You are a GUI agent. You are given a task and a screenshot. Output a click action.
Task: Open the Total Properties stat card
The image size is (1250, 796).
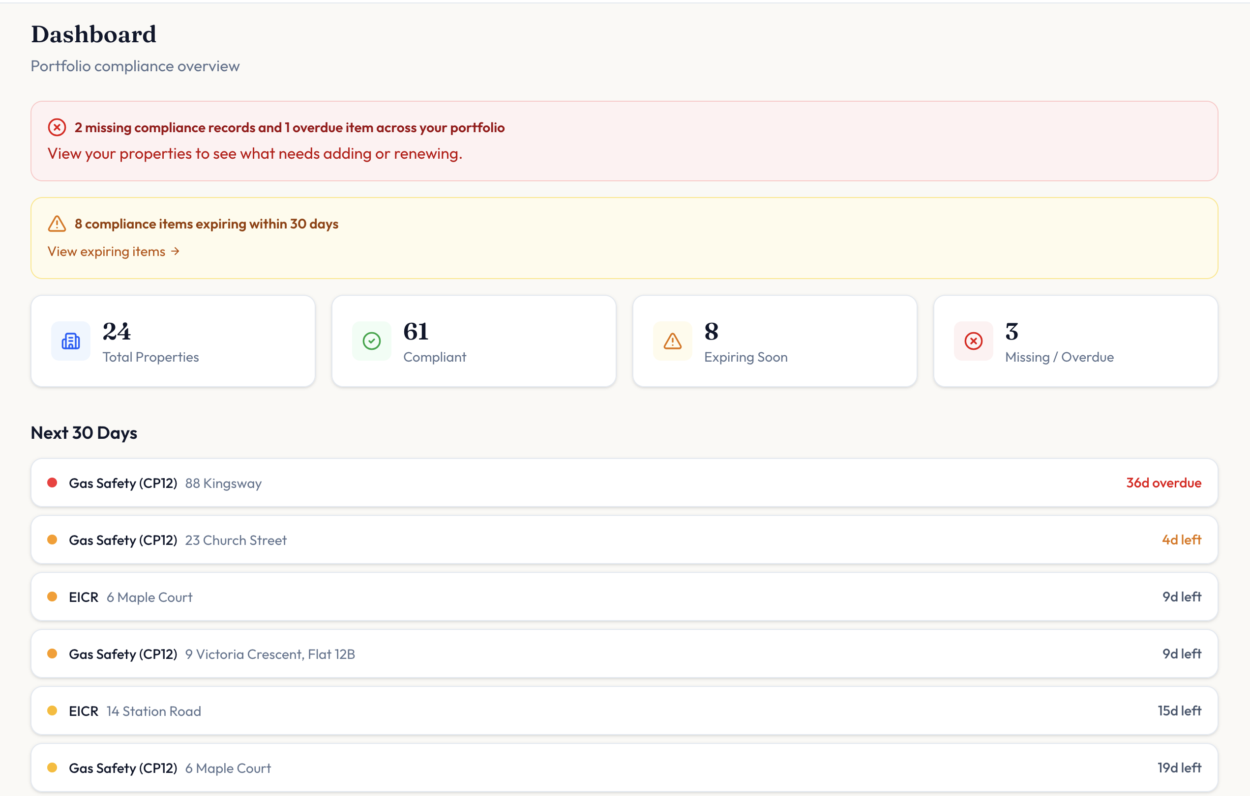click(173, 341)
